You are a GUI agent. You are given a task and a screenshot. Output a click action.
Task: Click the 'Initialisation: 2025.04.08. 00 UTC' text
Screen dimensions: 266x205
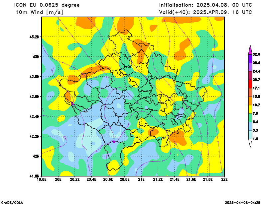[205, 5]
